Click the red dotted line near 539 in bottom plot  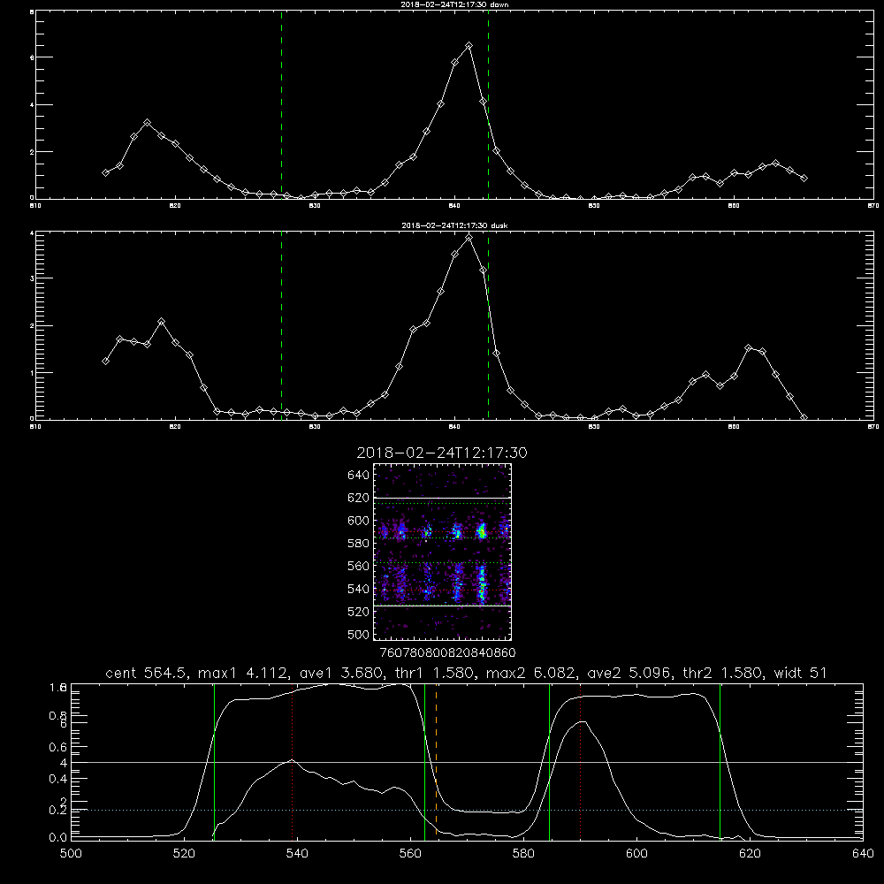292,761
